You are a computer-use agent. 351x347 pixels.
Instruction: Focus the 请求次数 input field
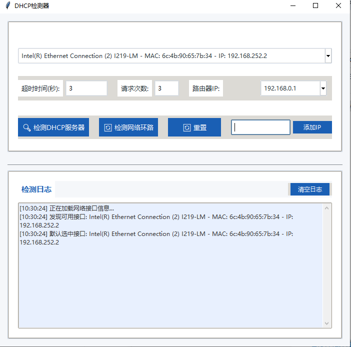pos(167,88)
